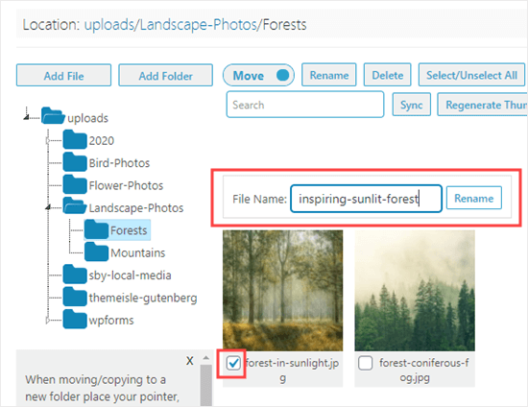Select the 2020 folder icon
Image resolution: width=528 pixels, height=407 pixels.
75,140
